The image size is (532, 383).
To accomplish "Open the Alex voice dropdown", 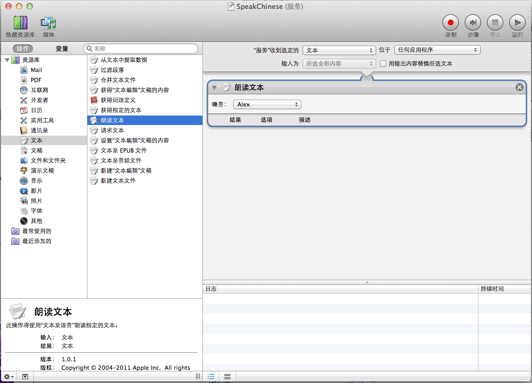I will coord(267,104).
